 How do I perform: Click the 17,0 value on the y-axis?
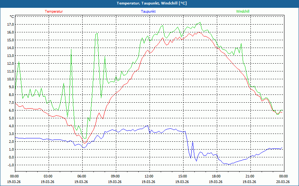pyautogui.click(x=10, y=25)
